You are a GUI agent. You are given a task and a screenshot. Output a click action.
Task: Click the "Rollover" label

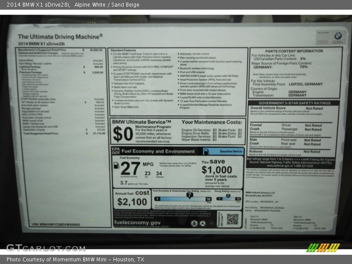tap(256, 151)
